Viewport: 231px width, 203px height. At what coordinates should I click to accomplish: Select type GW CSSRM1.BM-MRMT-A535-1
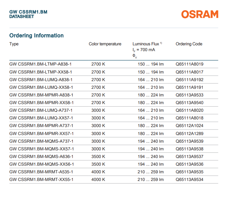(41, 172)
